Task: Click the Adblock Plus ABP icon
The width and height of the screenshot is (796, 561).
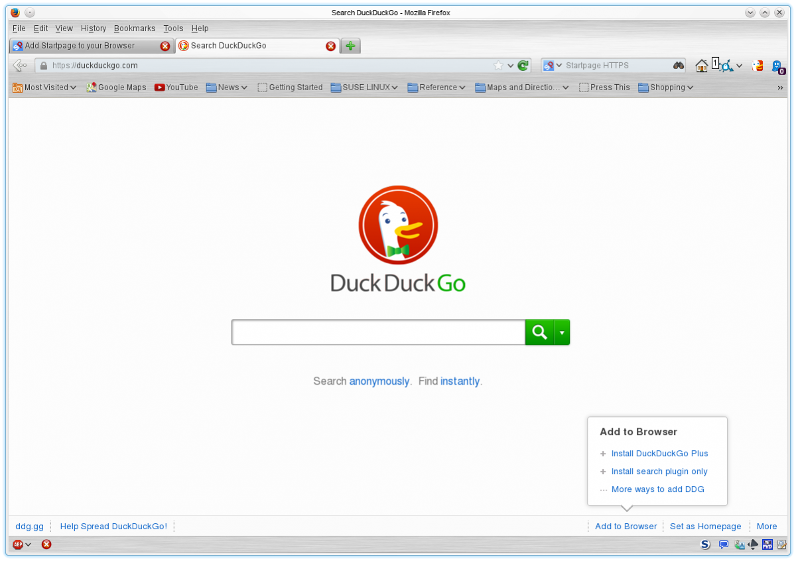Action: [x=18, y=544]
